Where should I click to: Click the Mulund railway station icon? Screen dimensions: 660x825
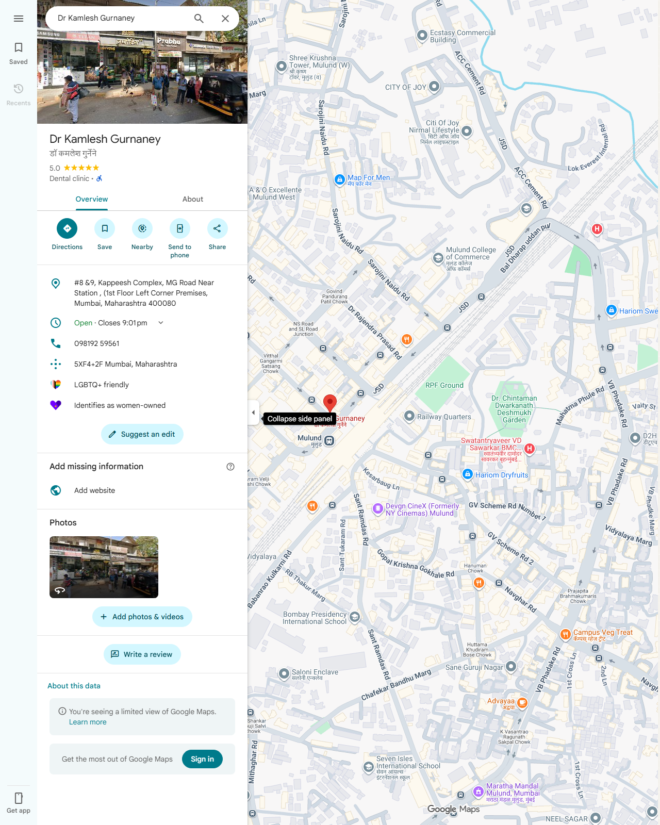[x=329, y=441]
